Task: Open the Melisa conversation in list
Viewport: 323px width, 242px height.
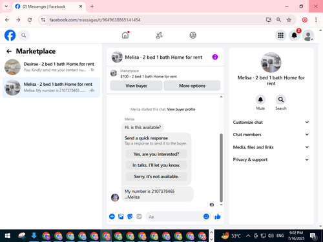Action: point(51,87)
